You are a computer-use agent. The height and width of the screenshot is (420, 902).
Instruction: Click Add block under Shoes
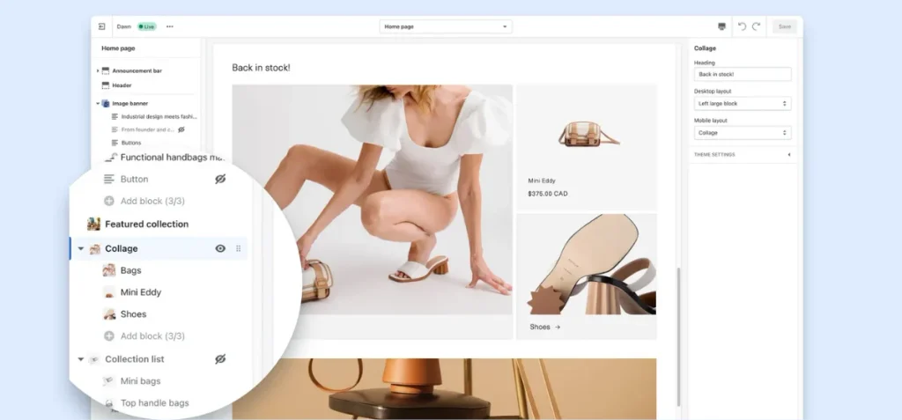pos(152,336)
